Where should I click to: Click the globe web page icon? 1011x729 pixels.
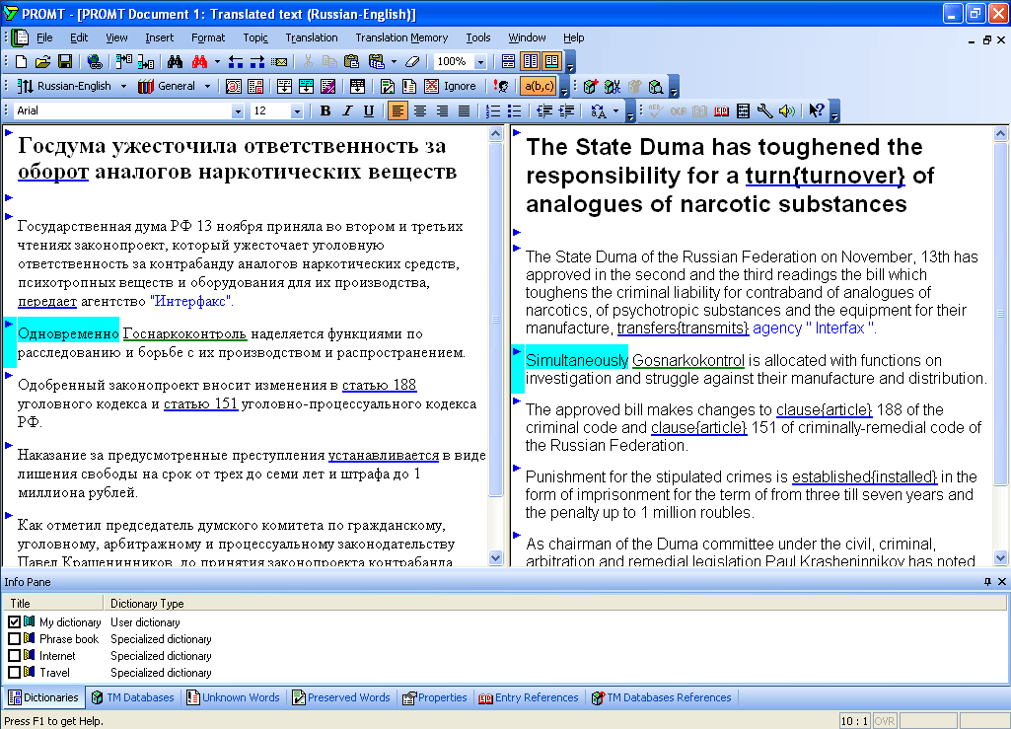click(95, 62)
